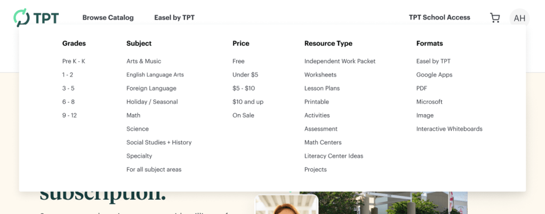Open the shopping cart

495,18
